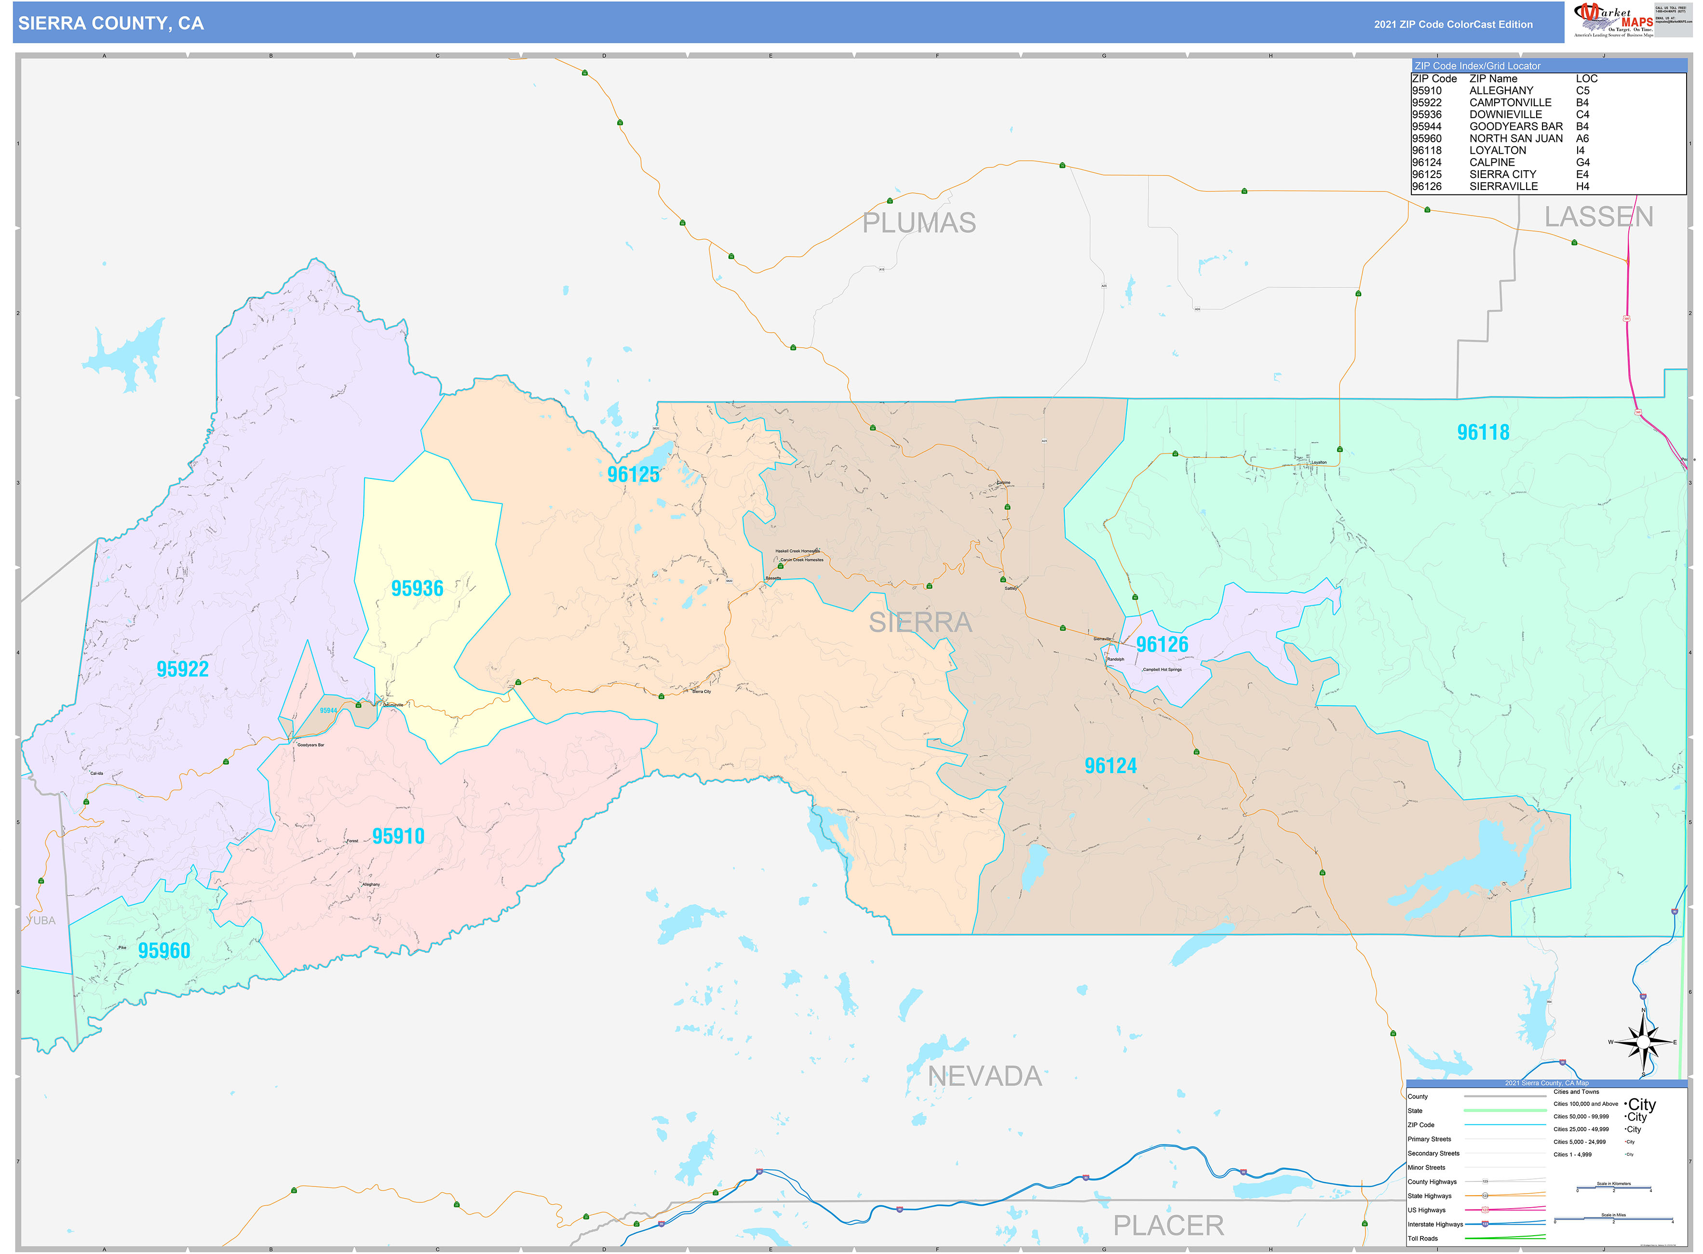1703x1254 pixels.
Task: Click the County Highways 123 marker in legend
Action: (1485, 1181)
